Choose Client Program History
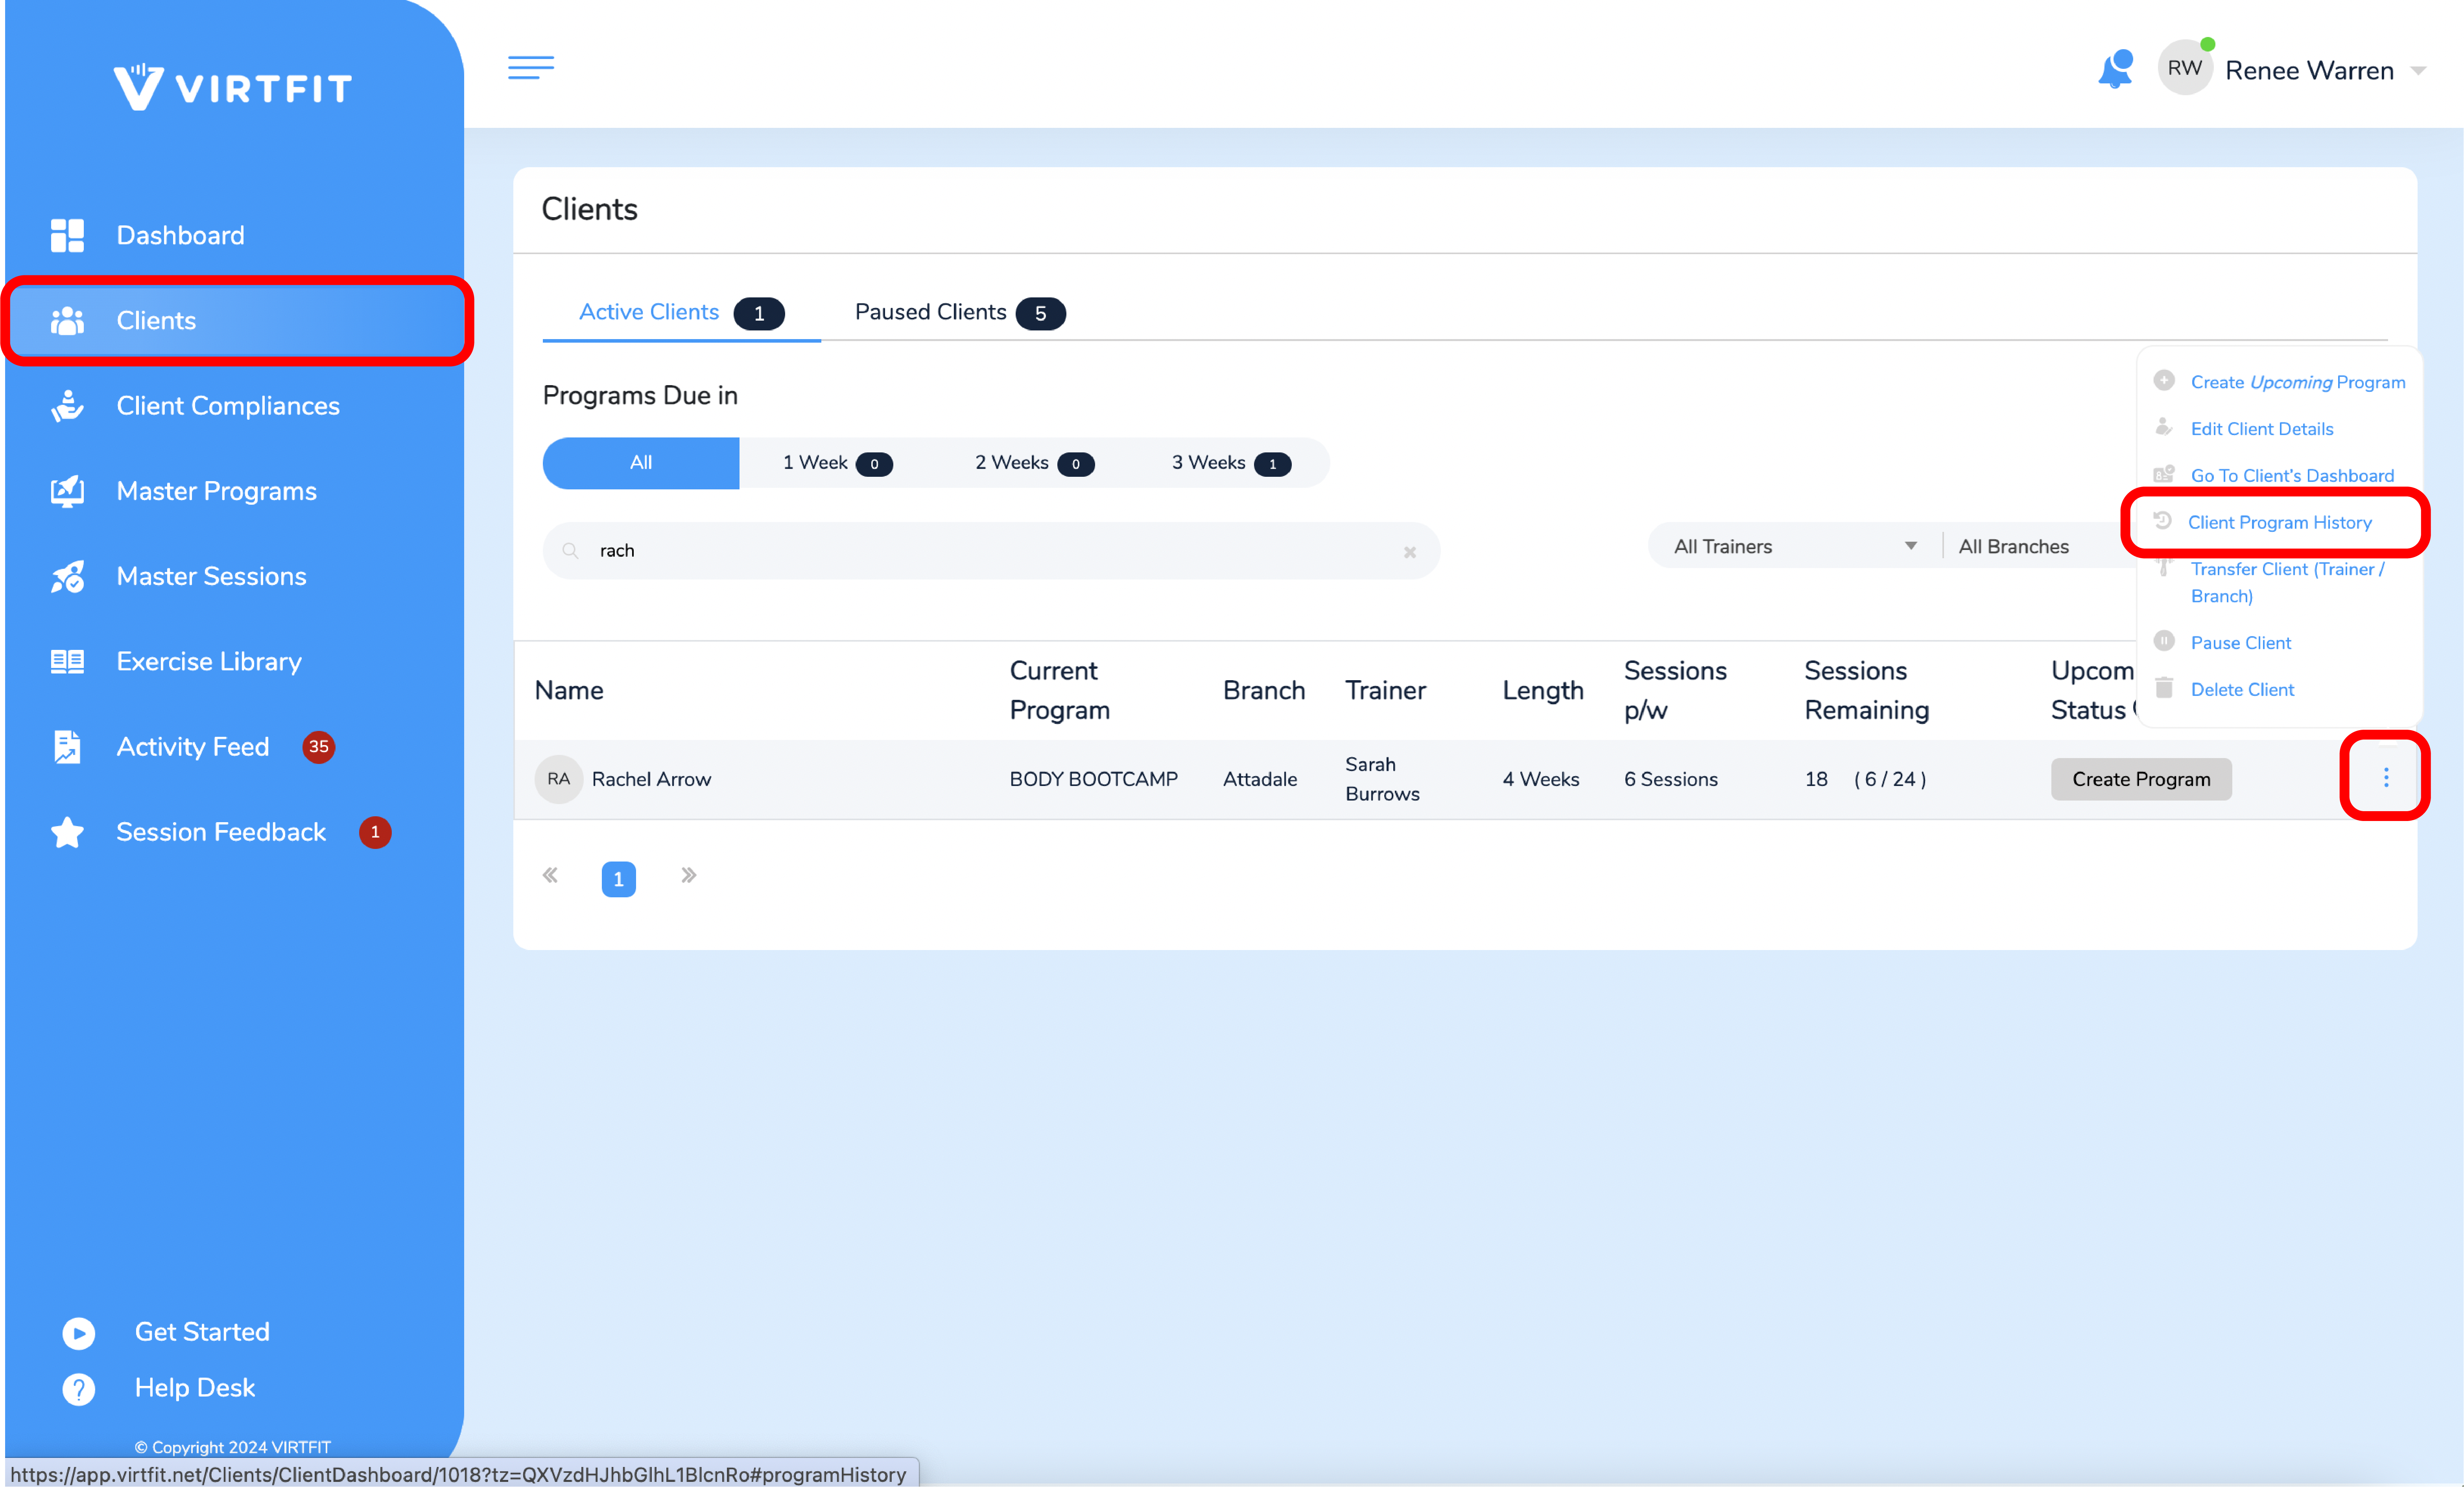The height and width of the screenshot is (1487, 2464). click(2279, 522)
